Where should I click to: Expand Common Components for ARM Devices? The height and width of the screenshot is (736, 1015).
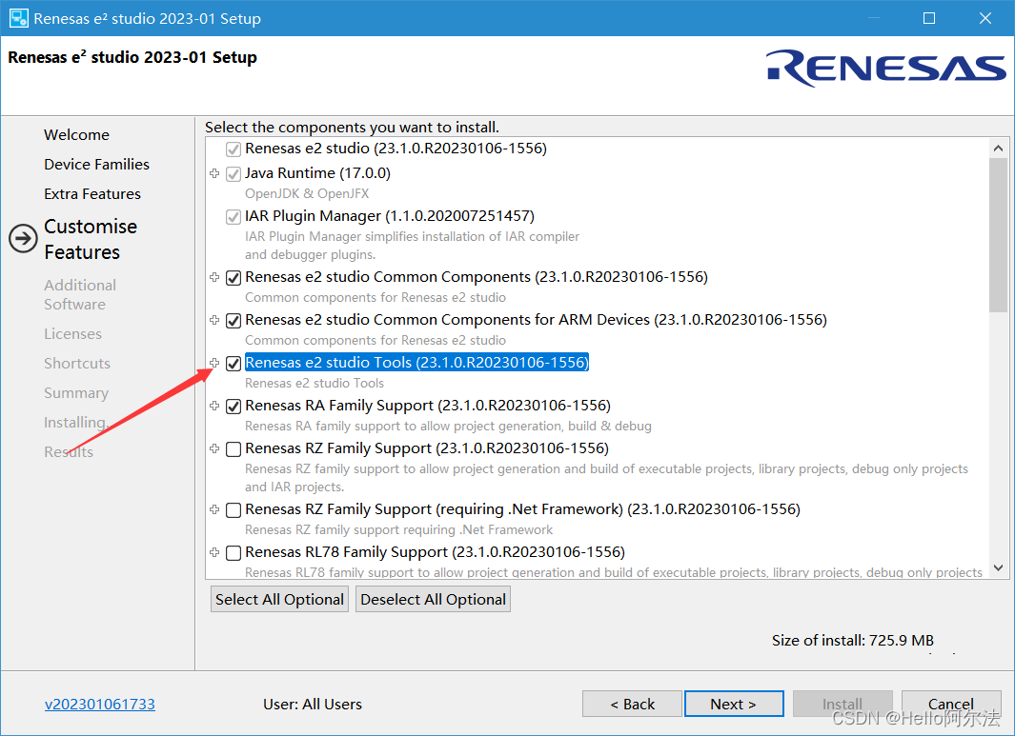(x=215, y=320)
